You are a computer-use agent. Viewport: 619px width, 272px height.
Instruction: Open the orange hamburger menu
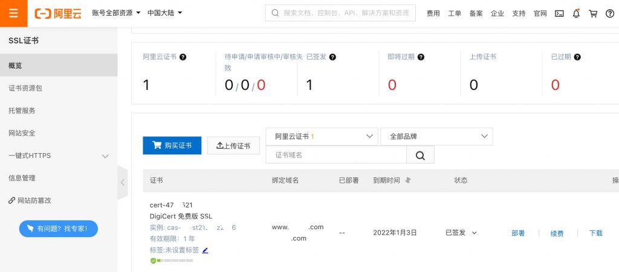13,13
